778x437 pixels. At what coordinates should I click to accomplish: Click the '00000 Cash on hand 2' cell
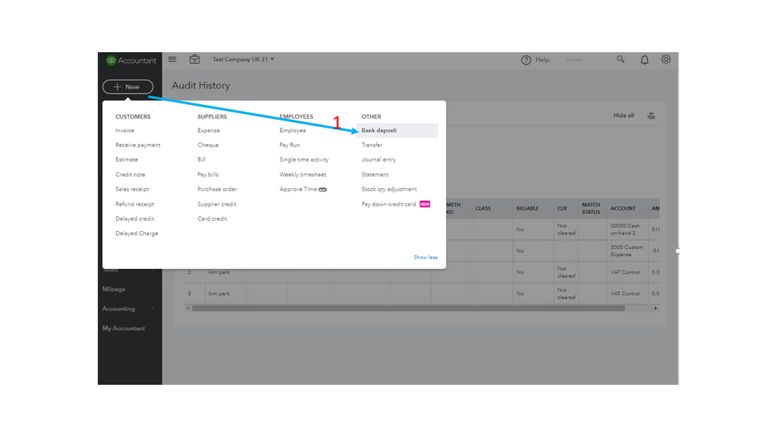627,229
